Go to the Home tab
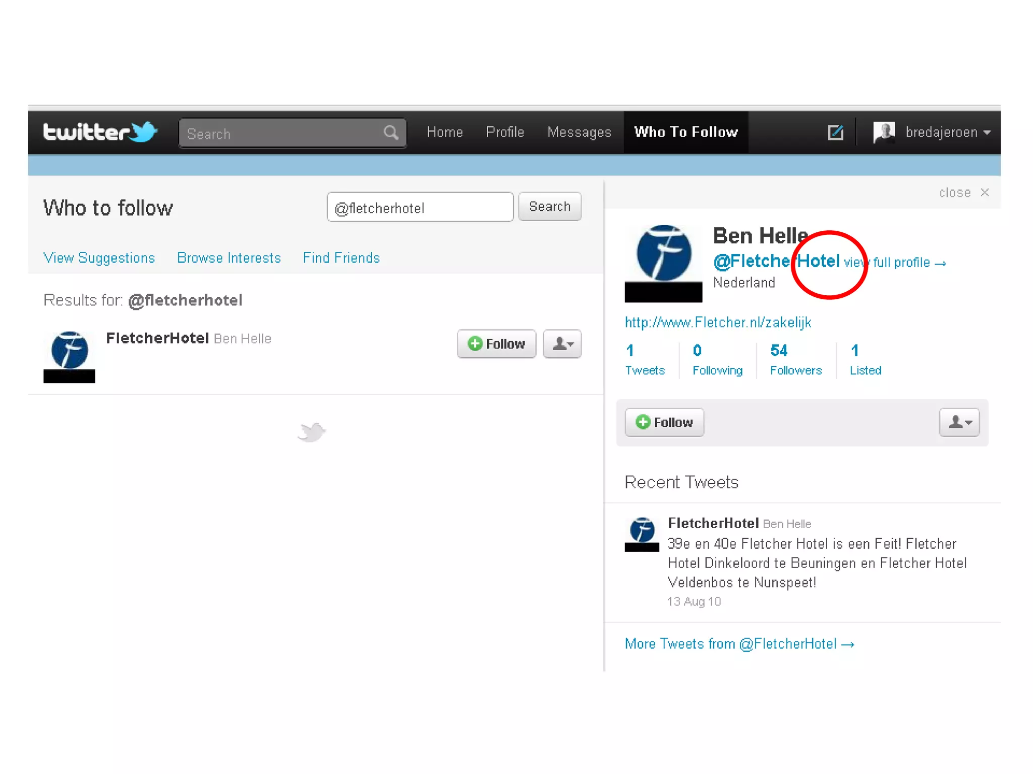 [x=444, y=132]
